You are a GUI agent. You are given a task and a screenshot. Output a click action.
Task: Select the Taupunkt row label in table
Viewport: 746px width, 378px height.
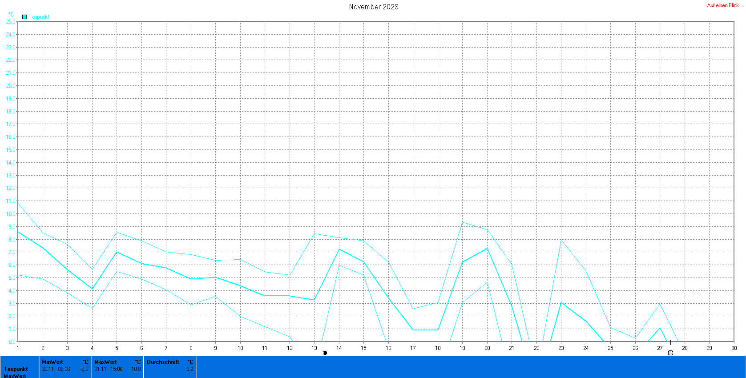(16, 369)
